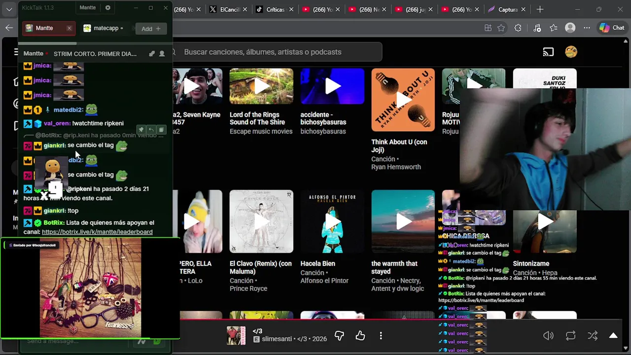Open Ryan Hemsworth artist link
Screen dimensions: 631x355
[396, 167]
